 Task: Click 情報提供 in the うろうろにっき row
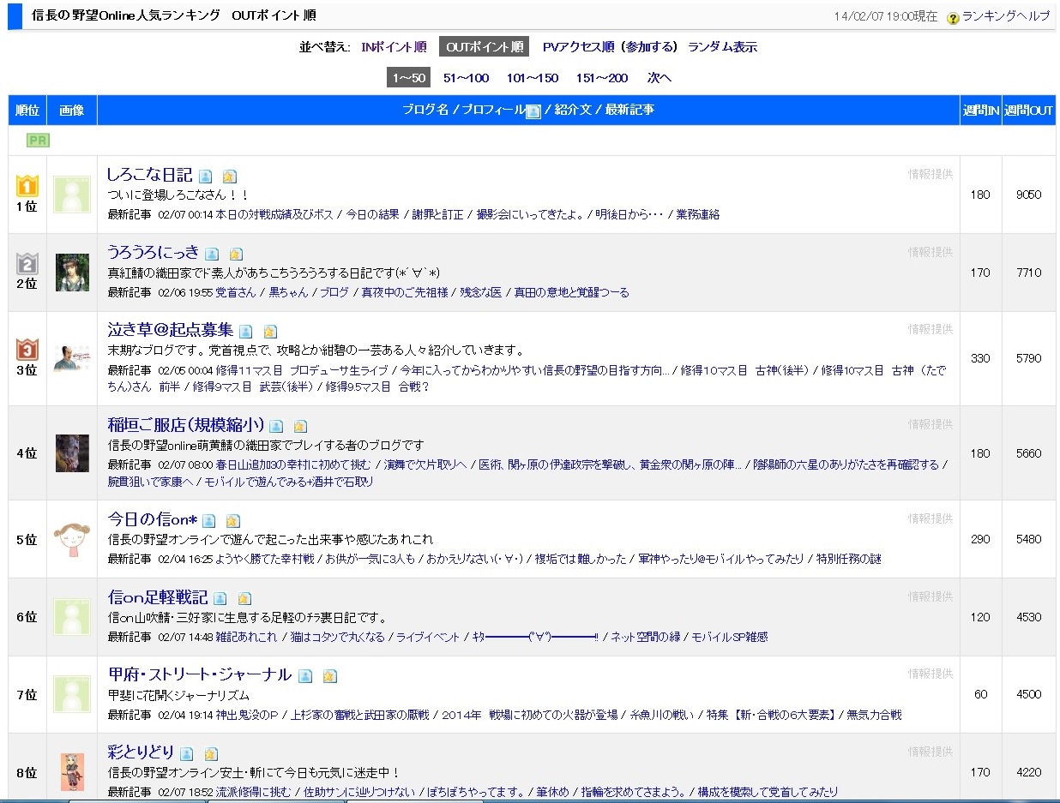[931, 252]
